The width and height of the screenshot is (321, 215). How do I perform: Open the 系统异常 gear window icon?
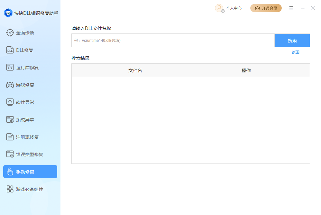pyautogui.click(x=10, y=119)
